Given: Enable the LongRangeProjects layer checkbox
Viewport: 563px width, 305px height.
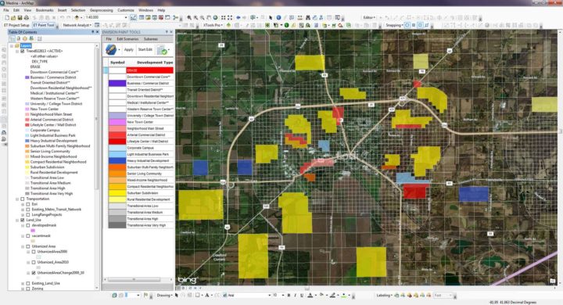Looking at the screenshot, I should [x=28, y=214].
